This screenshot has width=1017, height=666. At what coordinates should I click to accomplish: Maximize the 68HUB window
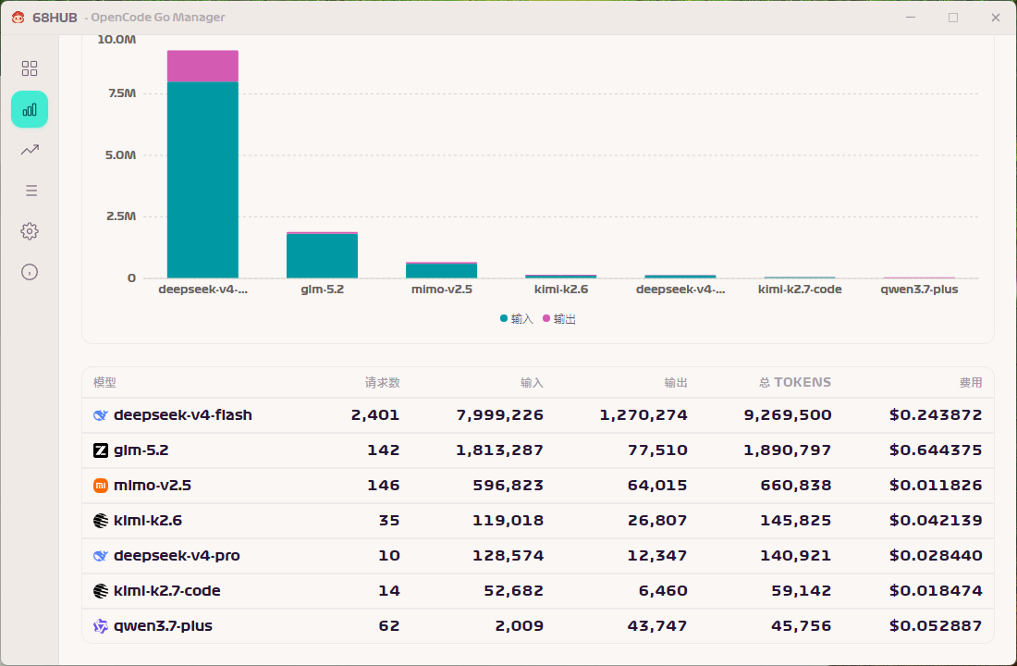coord(953,18)
